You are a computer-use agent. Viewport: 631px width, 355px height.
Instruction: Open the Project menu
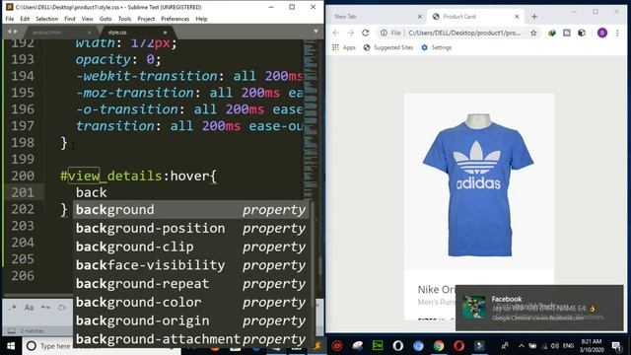[x=146, y=19]
